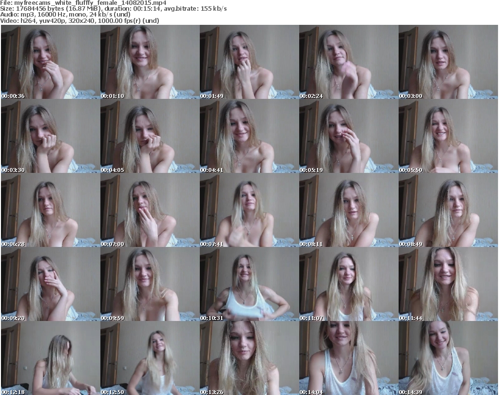Click the thumbnail stamped 00:04:05
Screen dimensions: 499x395
150,136
